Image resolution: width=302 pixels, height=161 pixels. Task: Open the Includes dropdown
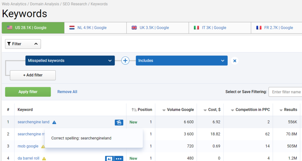182,61
